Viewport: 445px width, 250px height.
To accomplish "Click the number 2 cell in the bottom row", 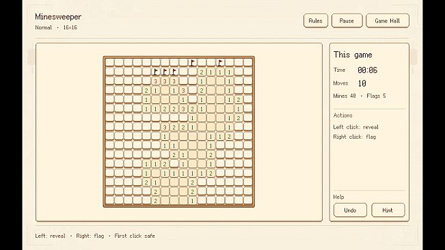I will (156, 201).
